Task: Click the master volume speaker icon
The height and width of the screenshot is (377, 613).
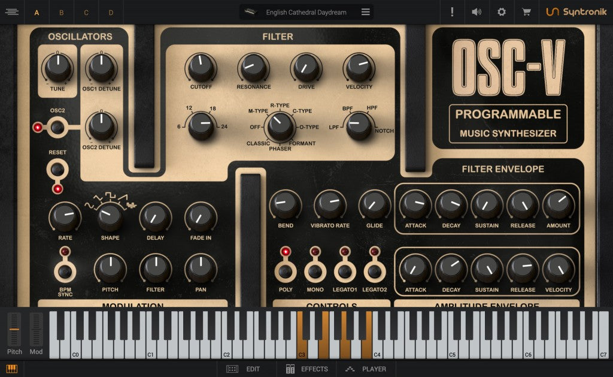Action: click(477, 12)
